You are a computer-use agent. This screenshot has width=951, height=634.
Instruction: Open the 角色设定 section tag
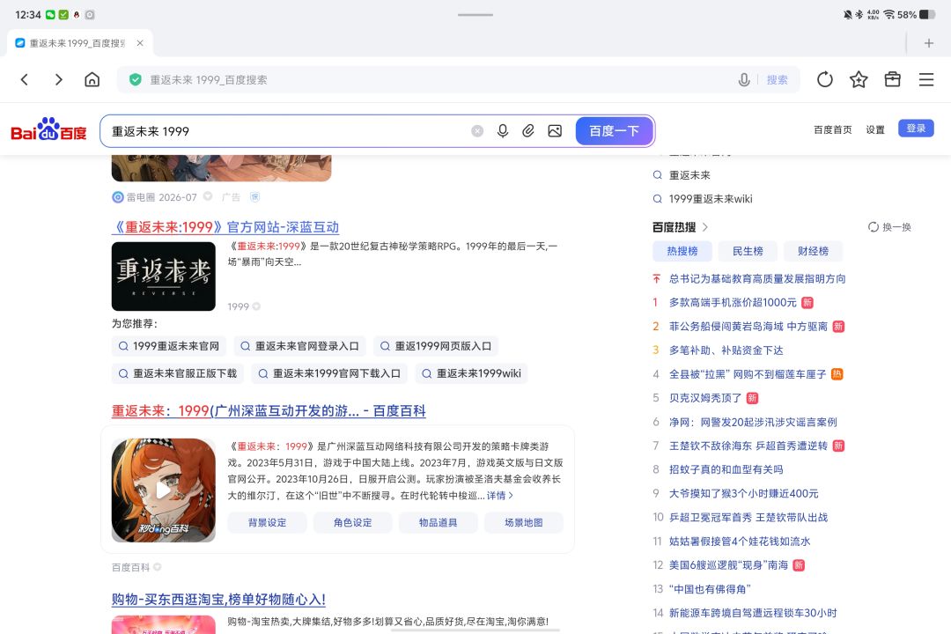point(352,522)
